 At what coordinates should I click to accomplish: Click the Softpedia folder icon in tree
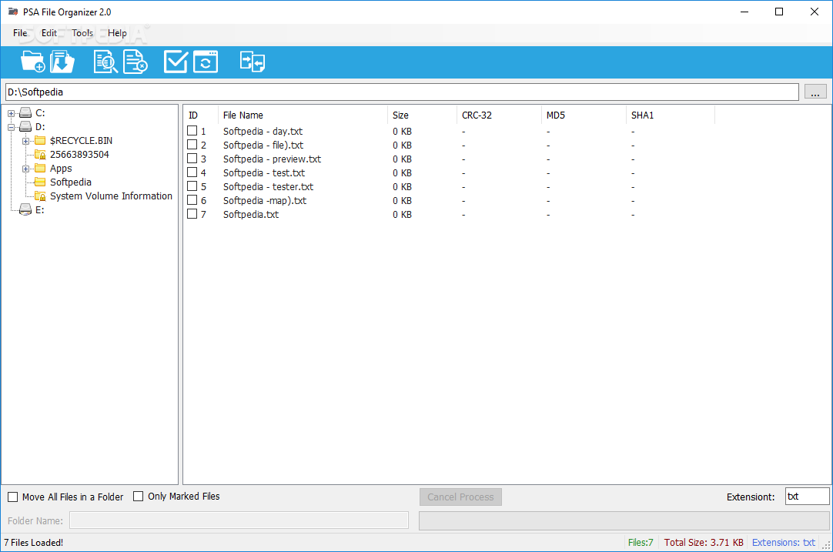click(40, 182)
